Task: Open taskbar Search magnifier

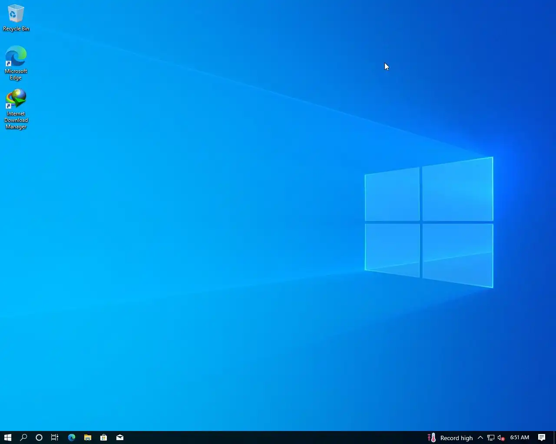Action: coord(23,437)
